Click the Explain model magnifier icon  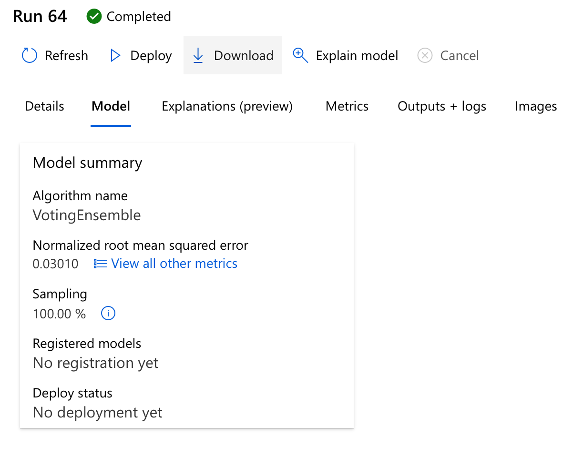click(x=300, y=55)
